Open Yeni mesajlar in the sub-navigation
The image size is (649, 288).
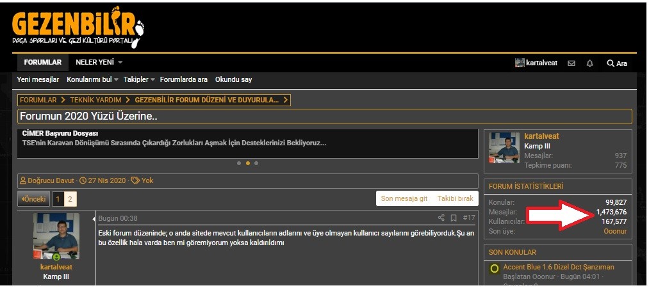[x=38, y=80]
